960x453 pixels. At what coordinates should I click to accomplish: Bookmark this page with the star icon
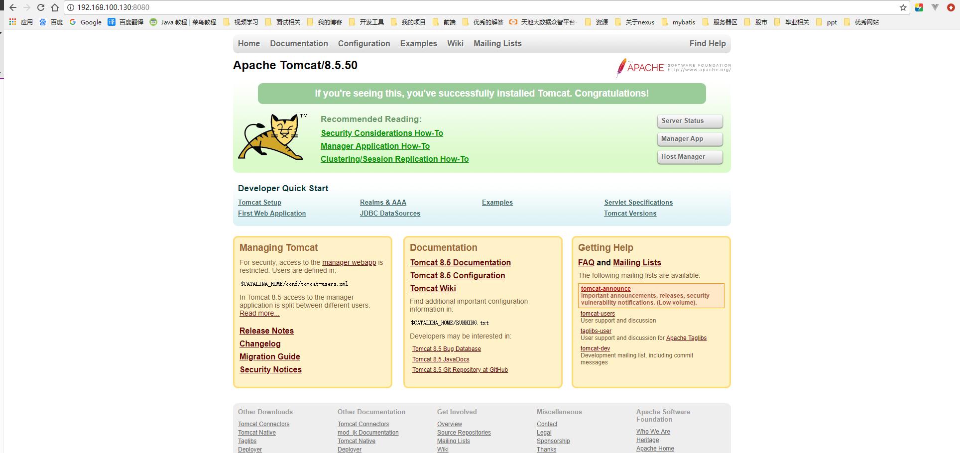tap(903, 7)
